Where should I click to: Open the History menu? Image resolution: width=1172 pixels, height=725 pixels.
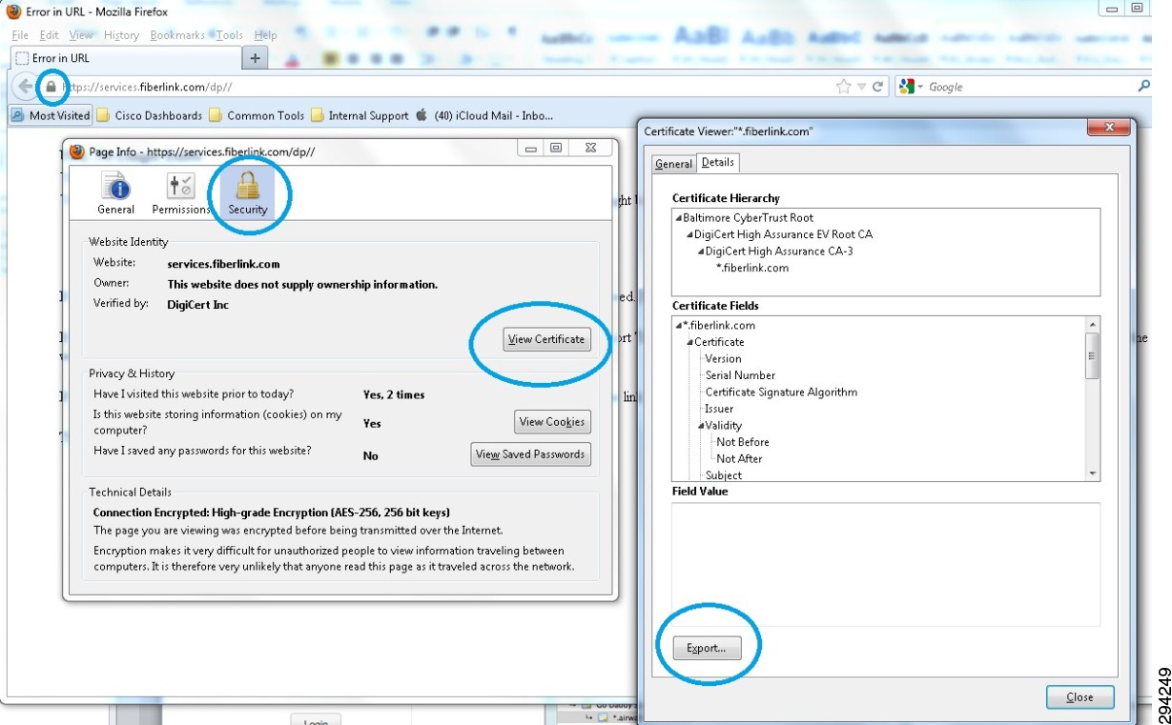click(x=121, y=35)
